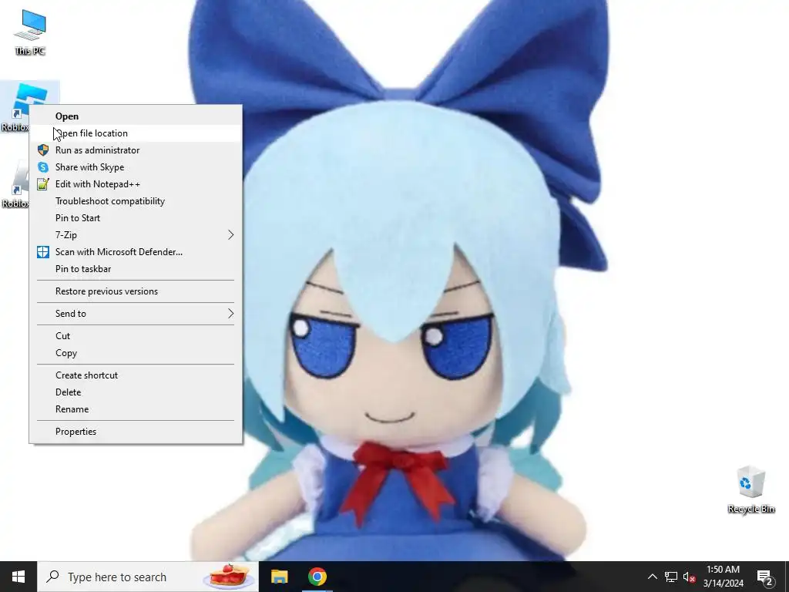The image size is (789, 592).
Task: Choose Run as administrator
Action: [136, 150]
